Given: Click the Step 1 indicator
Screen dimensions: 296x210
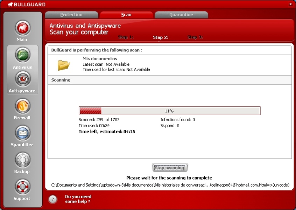Looking at the screenshot, I should (x=126, y=37).
